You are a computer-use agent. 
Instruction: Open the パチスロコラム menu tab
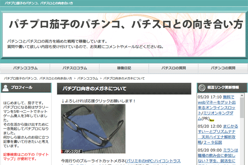pos(75,68)
